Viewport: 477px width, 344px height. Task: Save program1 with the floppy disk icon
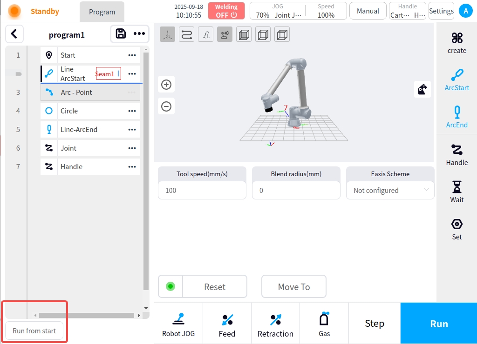click(121, 33)
